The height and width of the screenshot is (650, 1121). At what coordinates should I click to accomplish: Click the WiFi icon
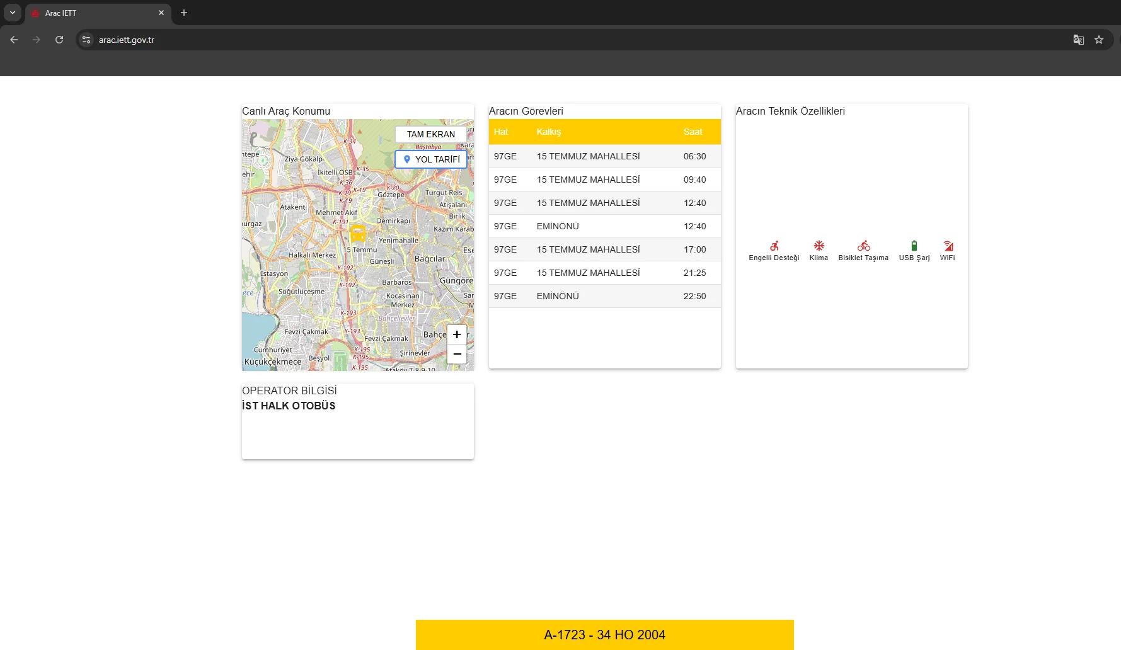click(948, 246)
